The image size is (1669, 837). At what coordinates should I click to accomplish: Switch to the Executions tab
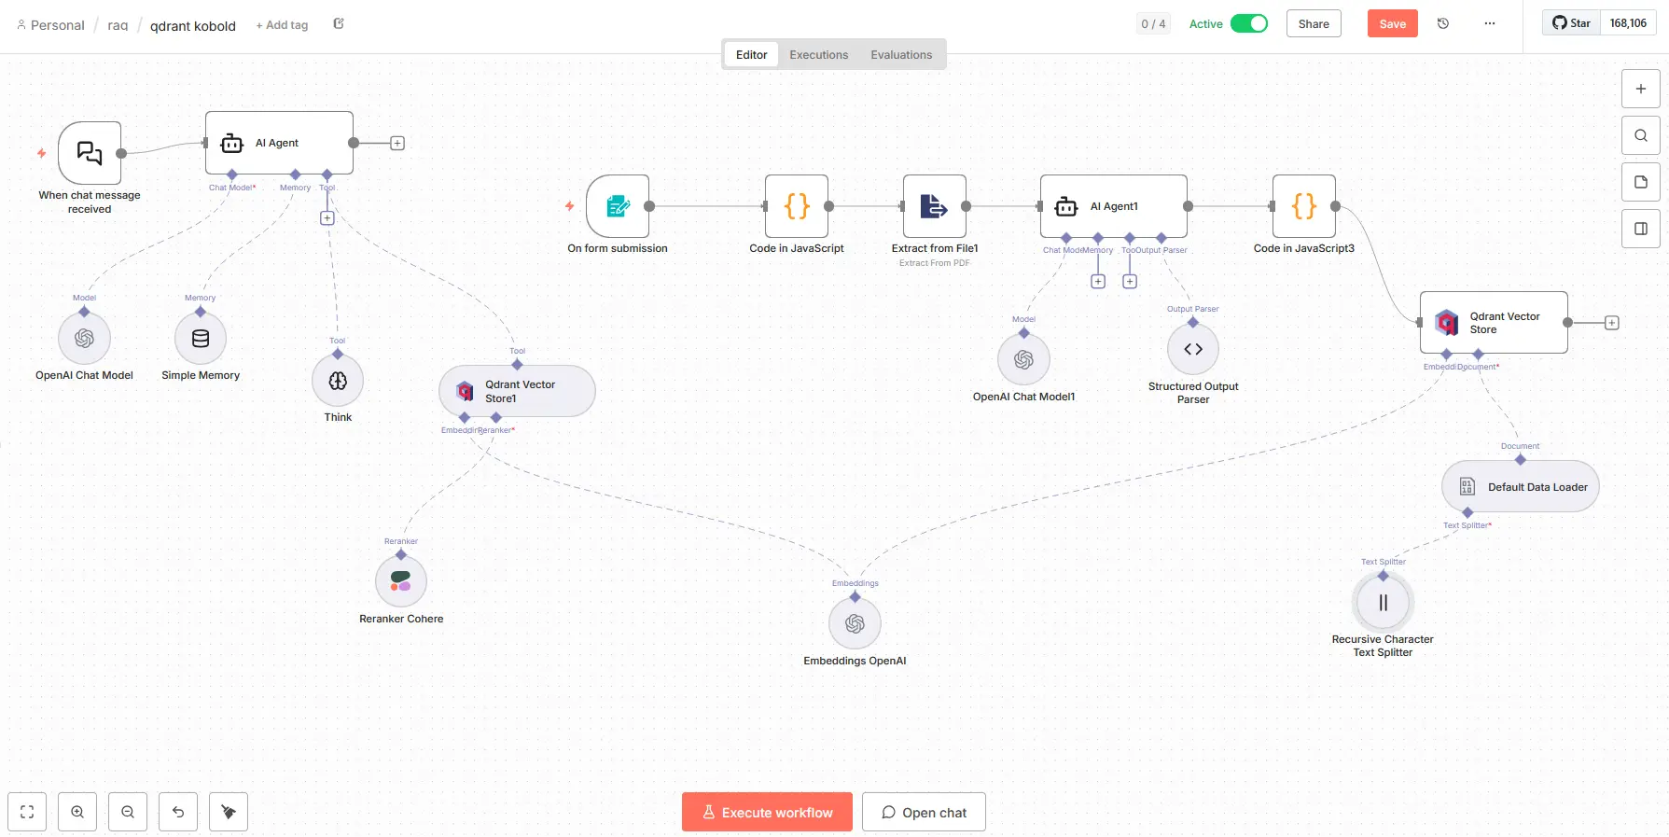(x=818, y=55)
